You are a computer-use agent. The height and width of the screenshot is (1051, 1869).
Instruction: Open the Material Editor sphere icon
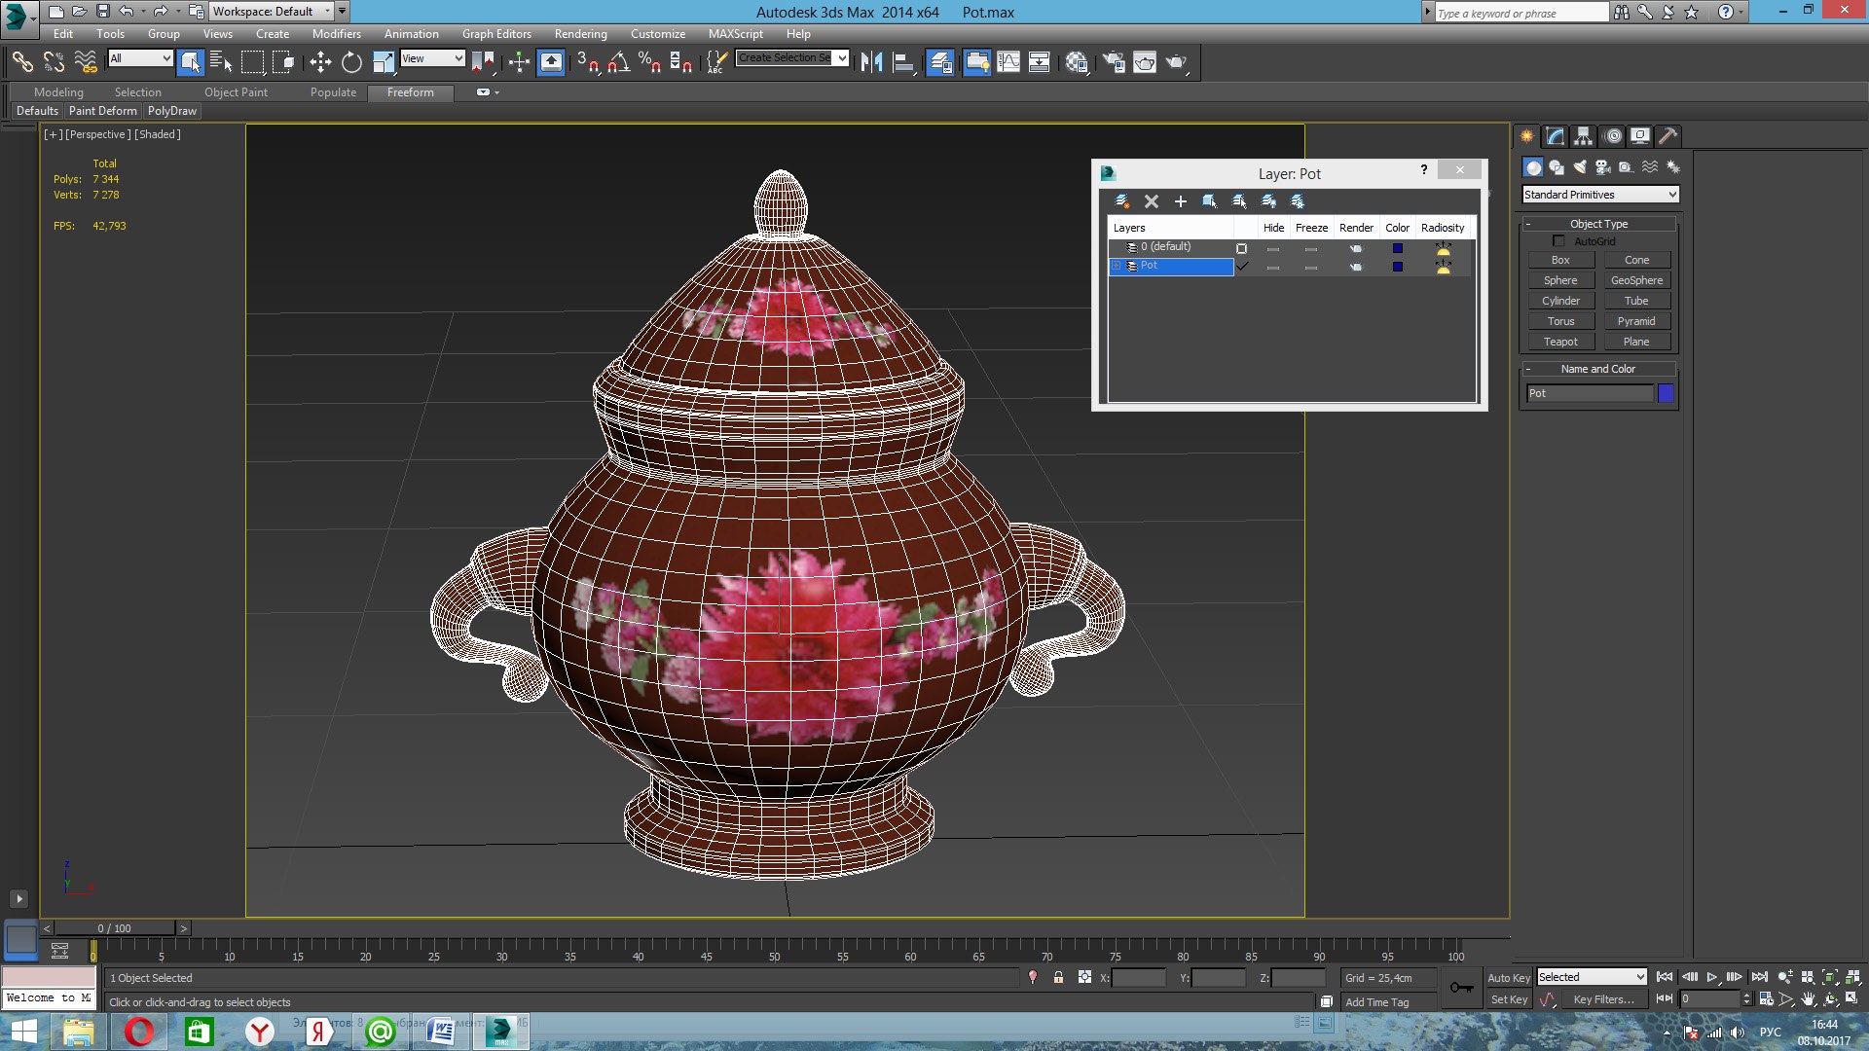click(1077, 63)
